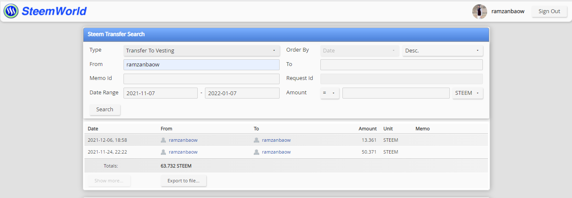Screen dimensions: 572x198
Task: Open the ramzanbaow profile avatar
Action: pos(479,11)
